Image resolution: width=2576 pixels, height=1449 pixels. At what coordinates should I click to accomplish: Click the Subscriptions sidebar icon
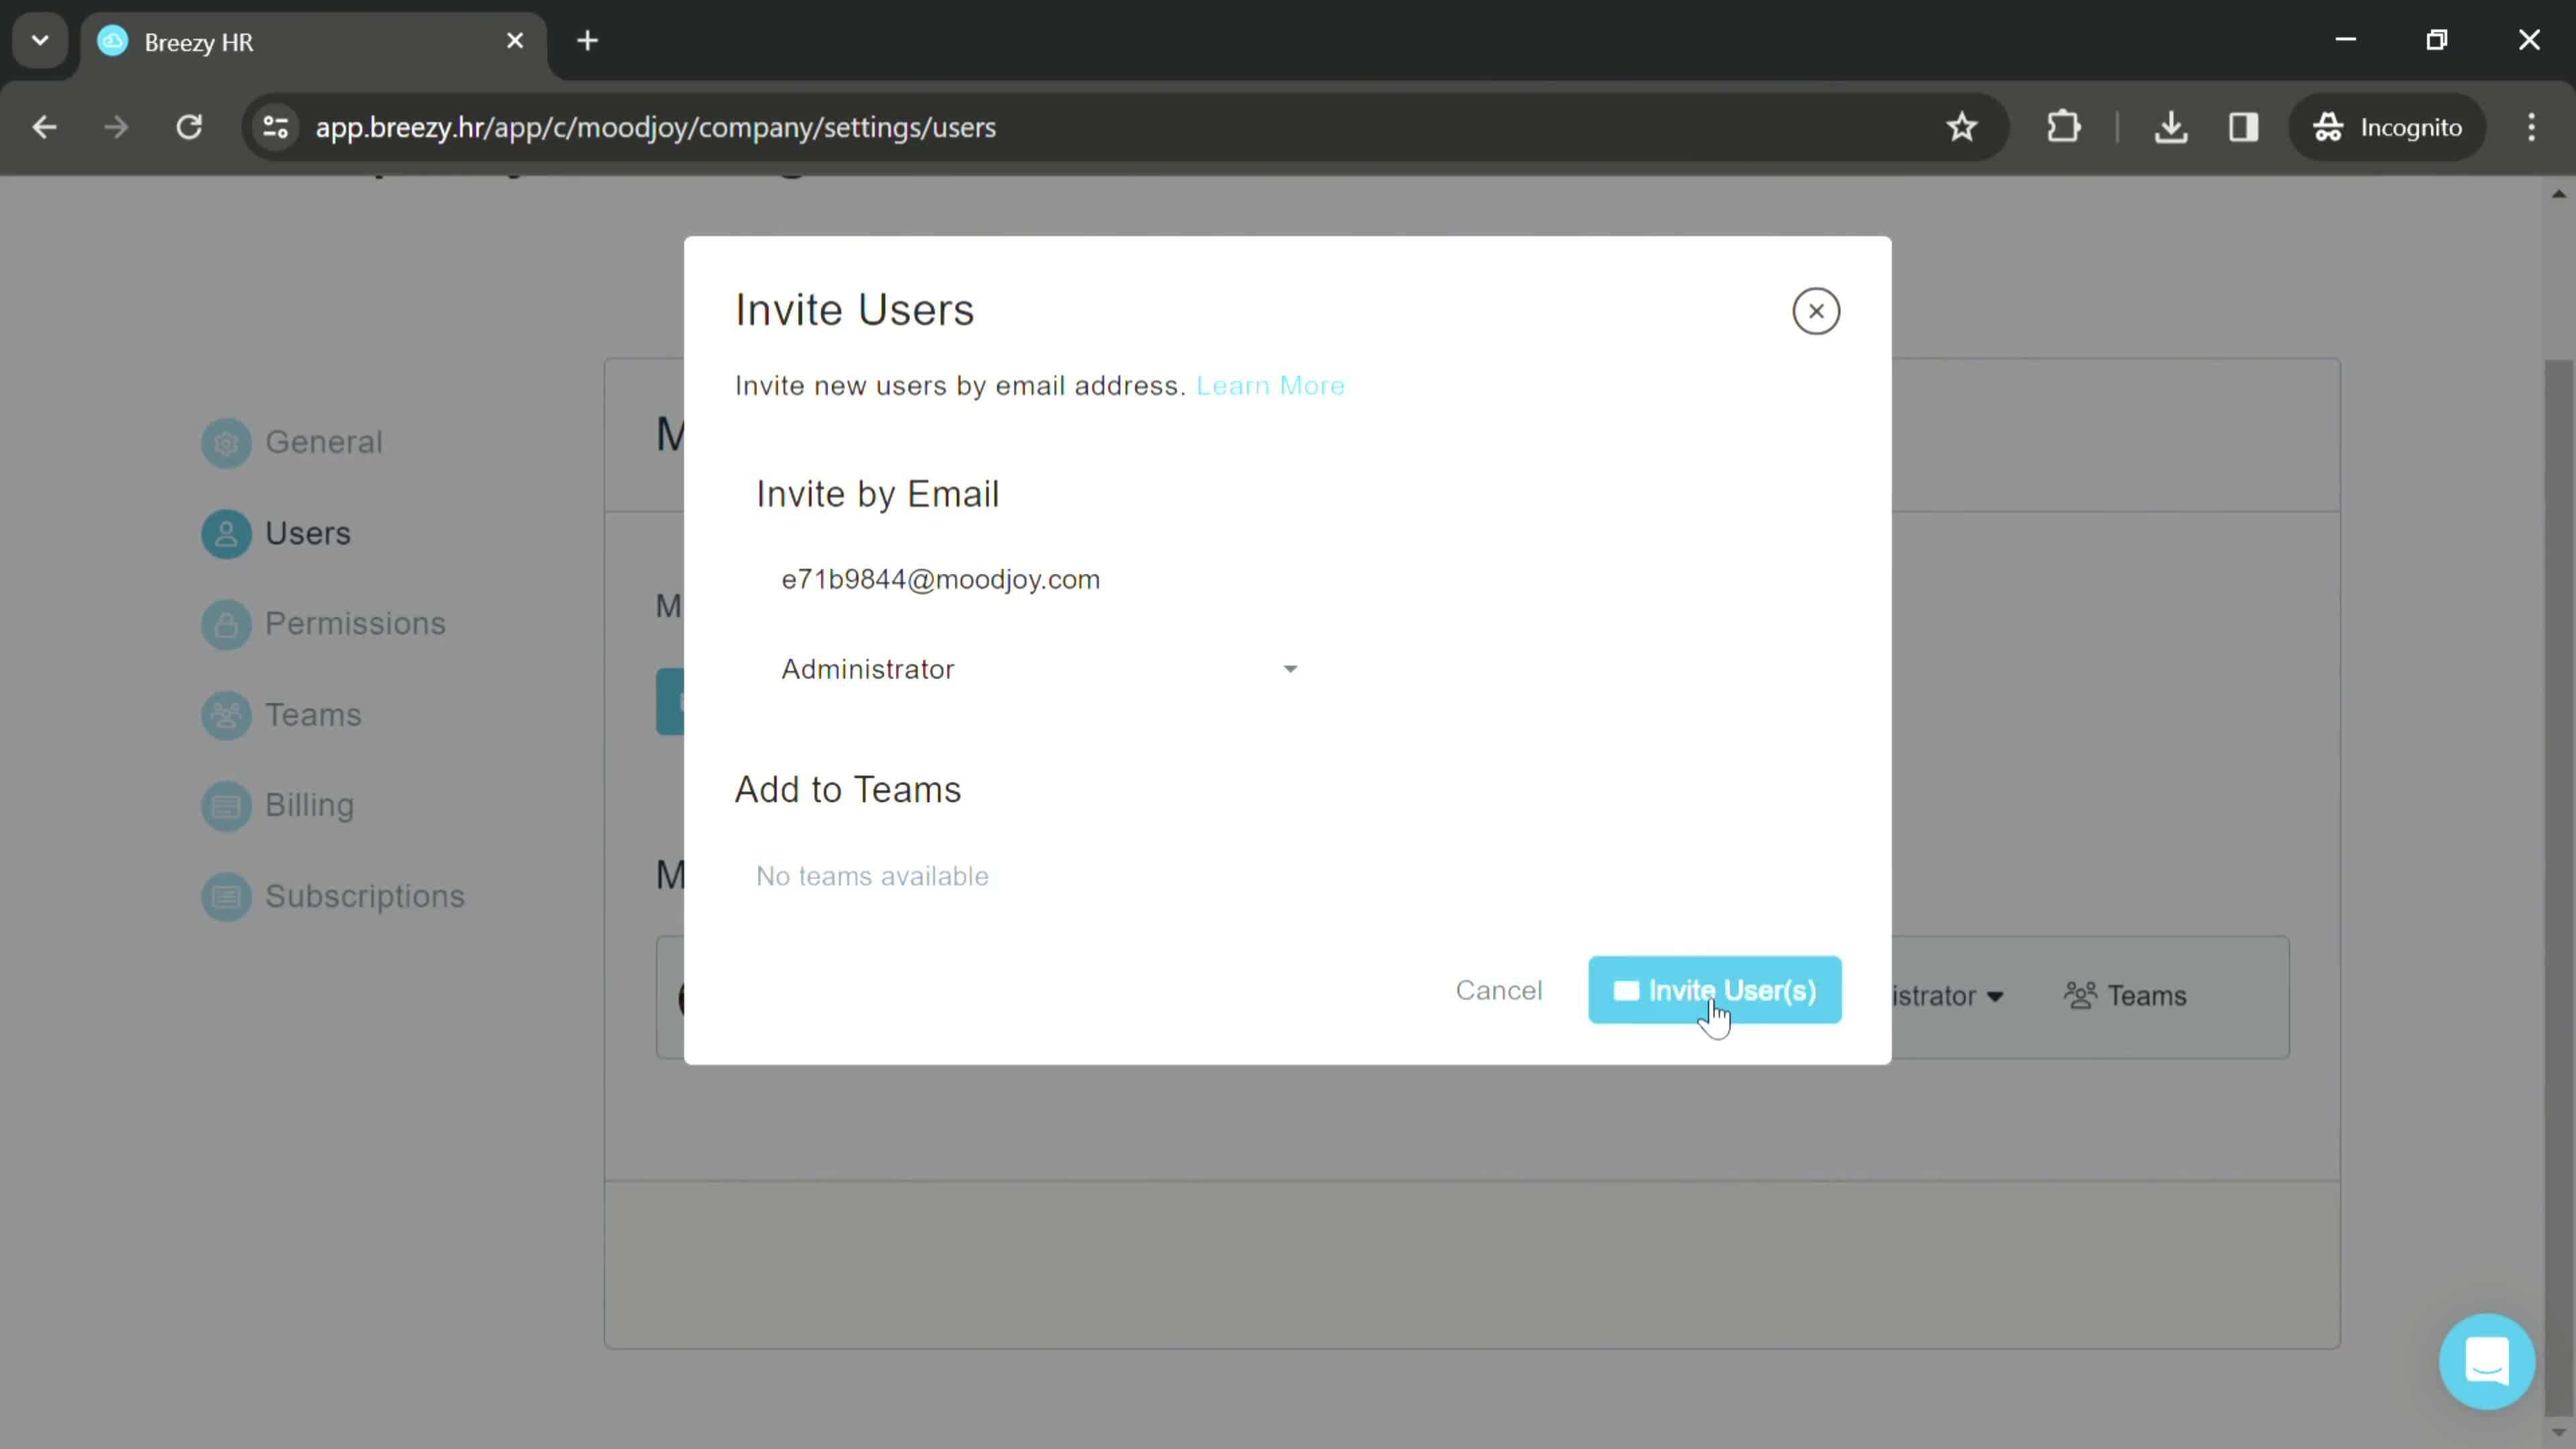click(x=227, y=896)
